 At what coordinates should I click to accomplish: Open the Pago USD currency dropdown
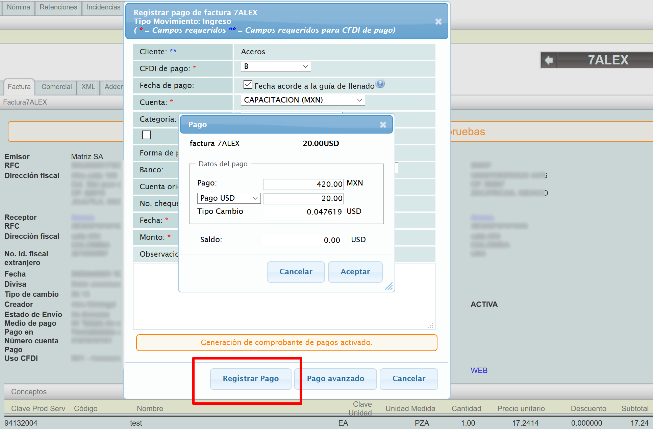click(x=229, y=198)
